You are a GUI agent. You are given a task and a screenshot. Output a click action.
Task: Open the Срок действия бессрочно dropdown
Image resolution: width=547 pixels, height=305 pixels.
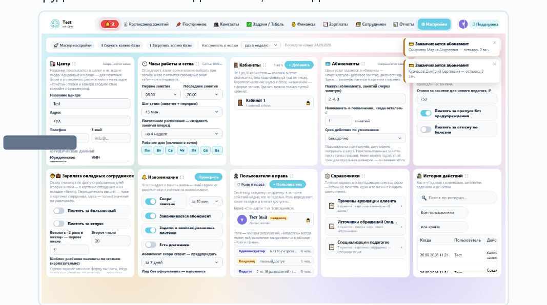[x=365, y=138]
